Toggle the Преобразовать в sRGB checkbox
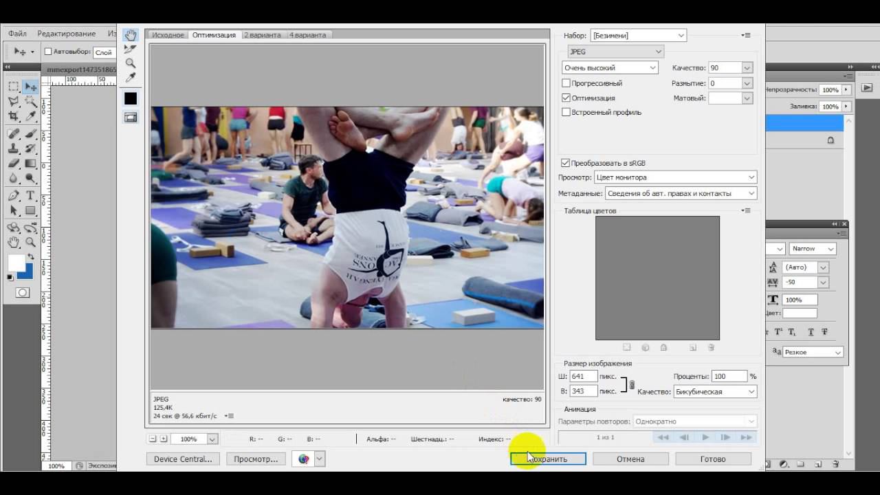 coord(566,163)
